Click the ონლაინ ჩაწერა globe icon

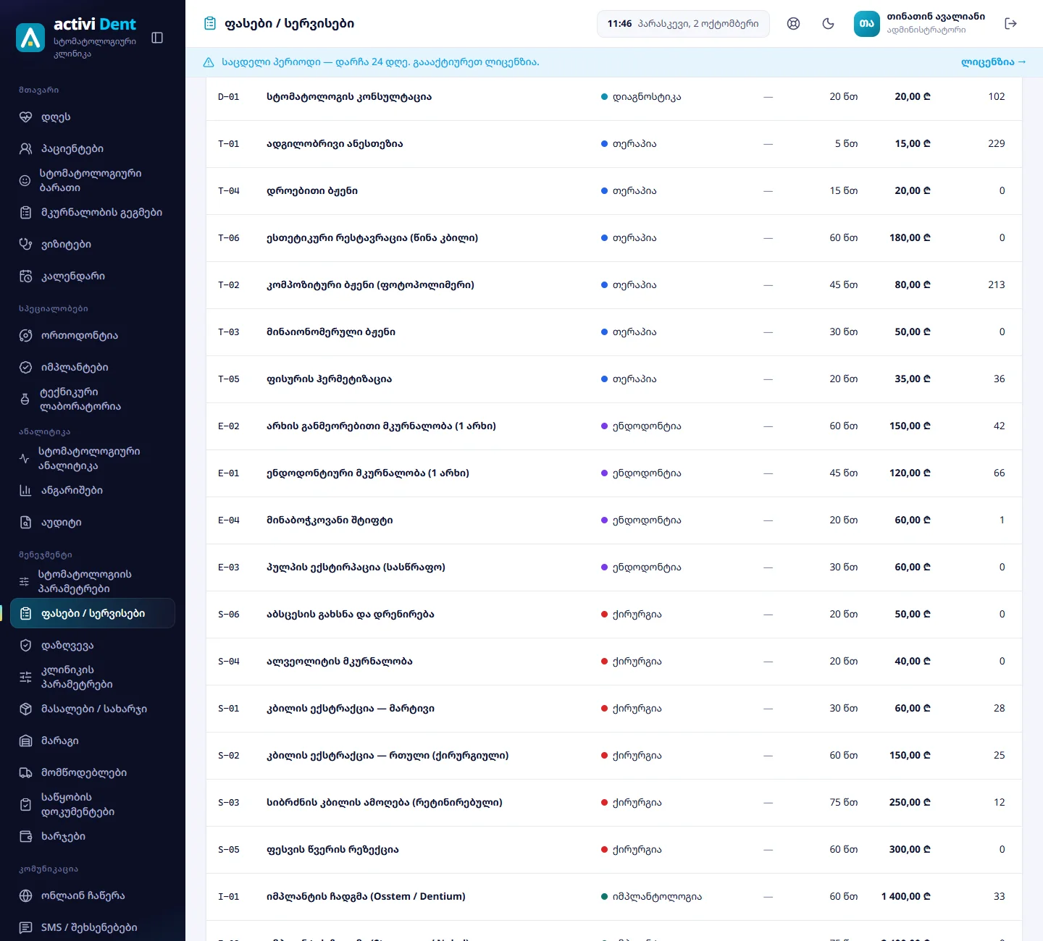(25, 895)
